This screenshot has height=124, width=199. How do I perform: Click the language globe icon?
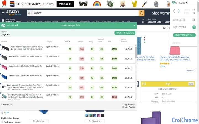[x=143, y=22]
